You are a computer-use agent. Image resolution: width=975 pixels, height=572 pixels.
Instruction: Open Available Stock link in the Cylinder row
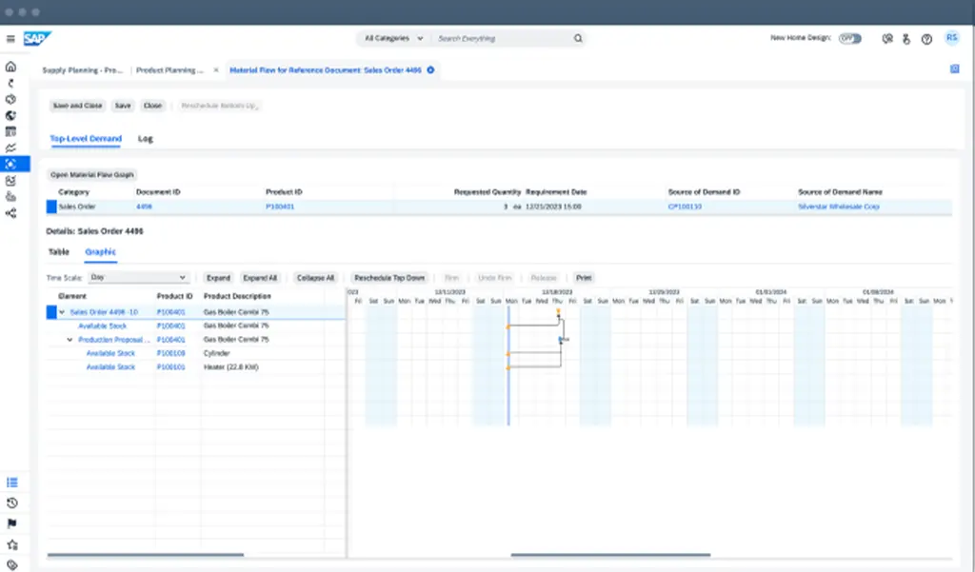click(x=110, y=353)
